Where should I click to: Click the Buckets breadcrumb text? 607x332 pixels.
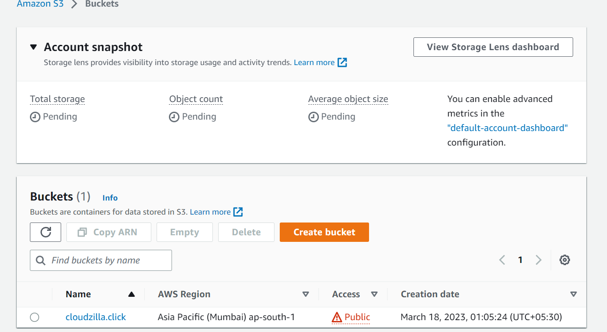[102, 4]
